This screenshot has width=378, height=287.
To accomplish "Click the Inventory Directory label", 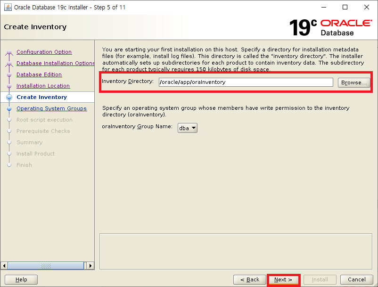I will pyautogui.click(x=128, y=81).
